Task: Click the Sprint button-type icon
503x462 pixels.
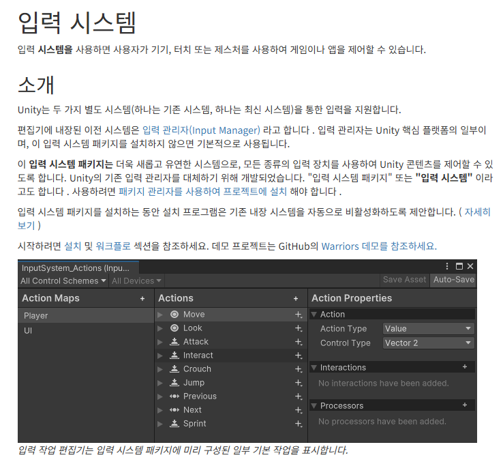Action: (174, 424)
